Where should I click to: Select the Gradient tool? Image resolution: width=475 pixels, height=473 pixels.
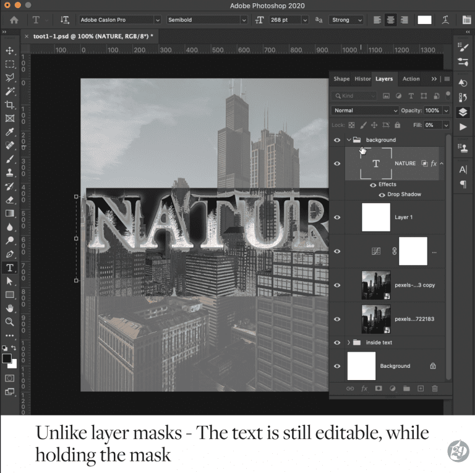10,214
